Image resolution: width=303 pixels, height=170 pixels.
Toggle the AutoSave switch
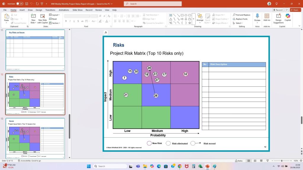(20, 4)
